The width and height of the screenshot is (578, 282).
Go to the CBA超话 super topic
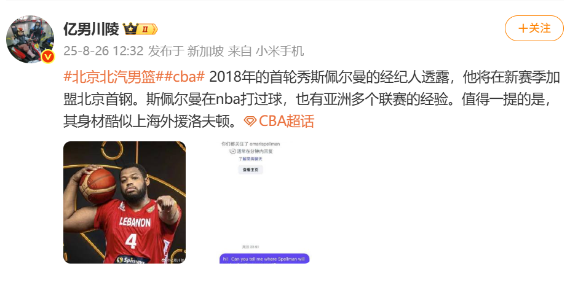(286, 121)
